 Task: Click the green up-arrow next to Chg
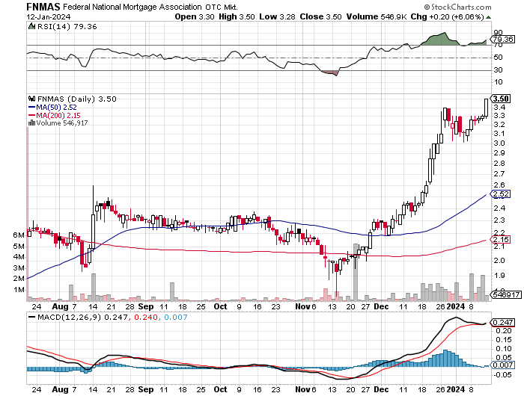point(488,17)
